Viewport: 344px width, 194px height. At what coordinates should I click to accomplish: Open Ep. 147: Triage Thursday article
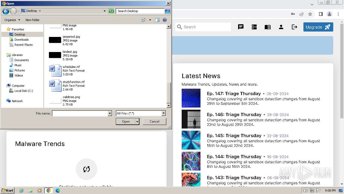tap(234, 93)
